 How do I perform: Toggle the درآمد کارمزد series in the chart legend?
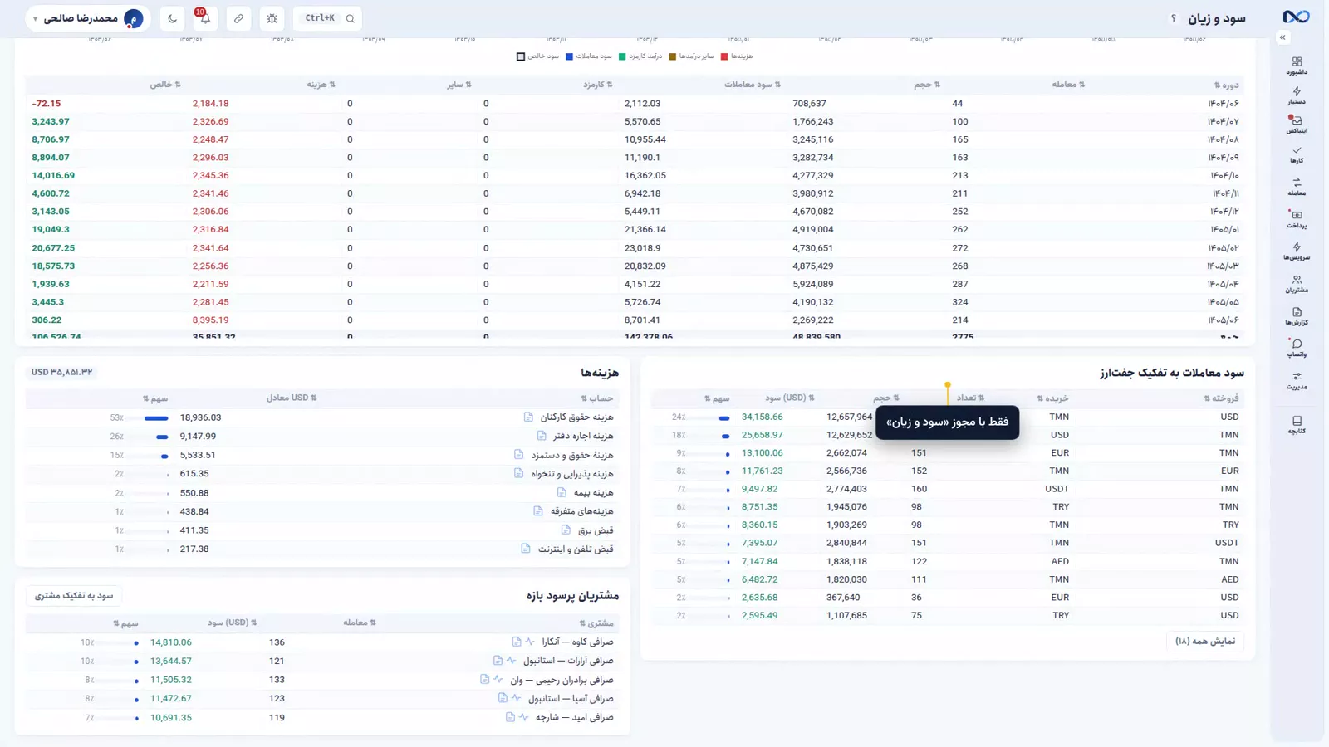tap(640, 56)
